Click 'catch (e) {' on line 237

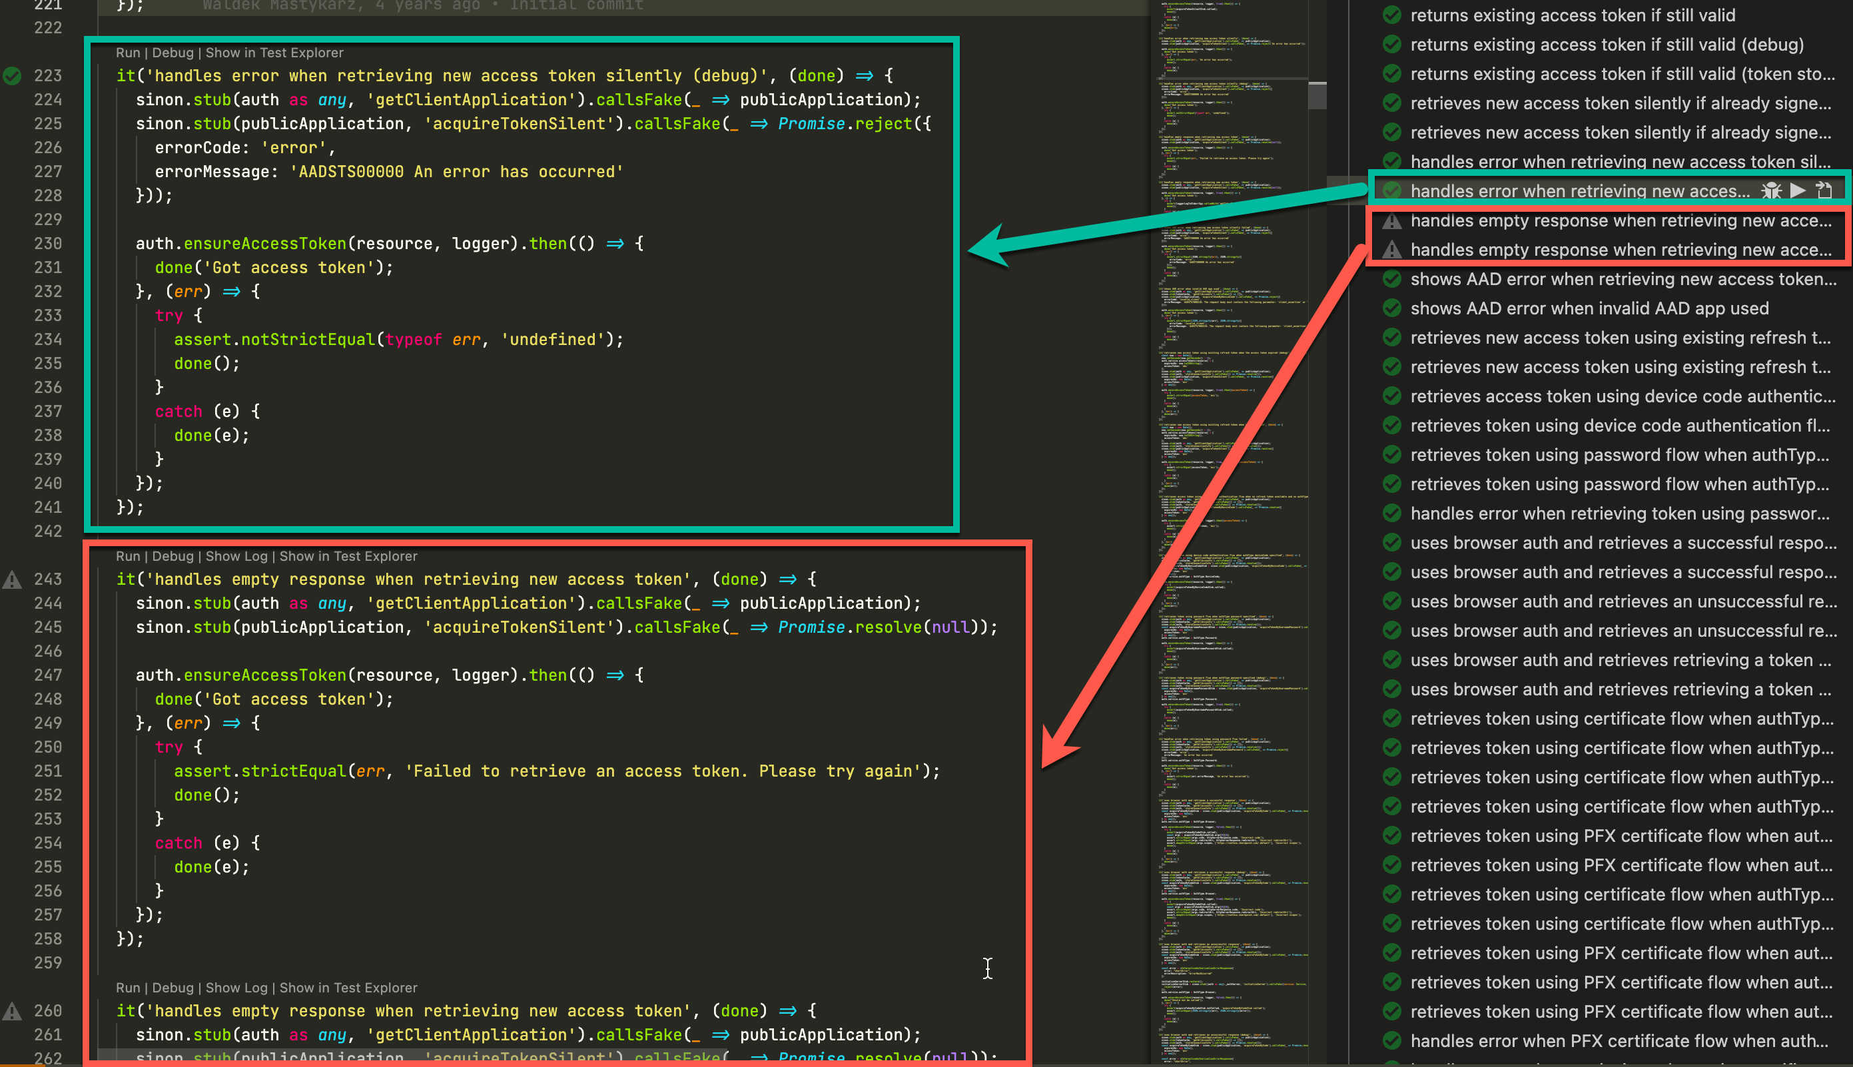[x=207, y=411]
